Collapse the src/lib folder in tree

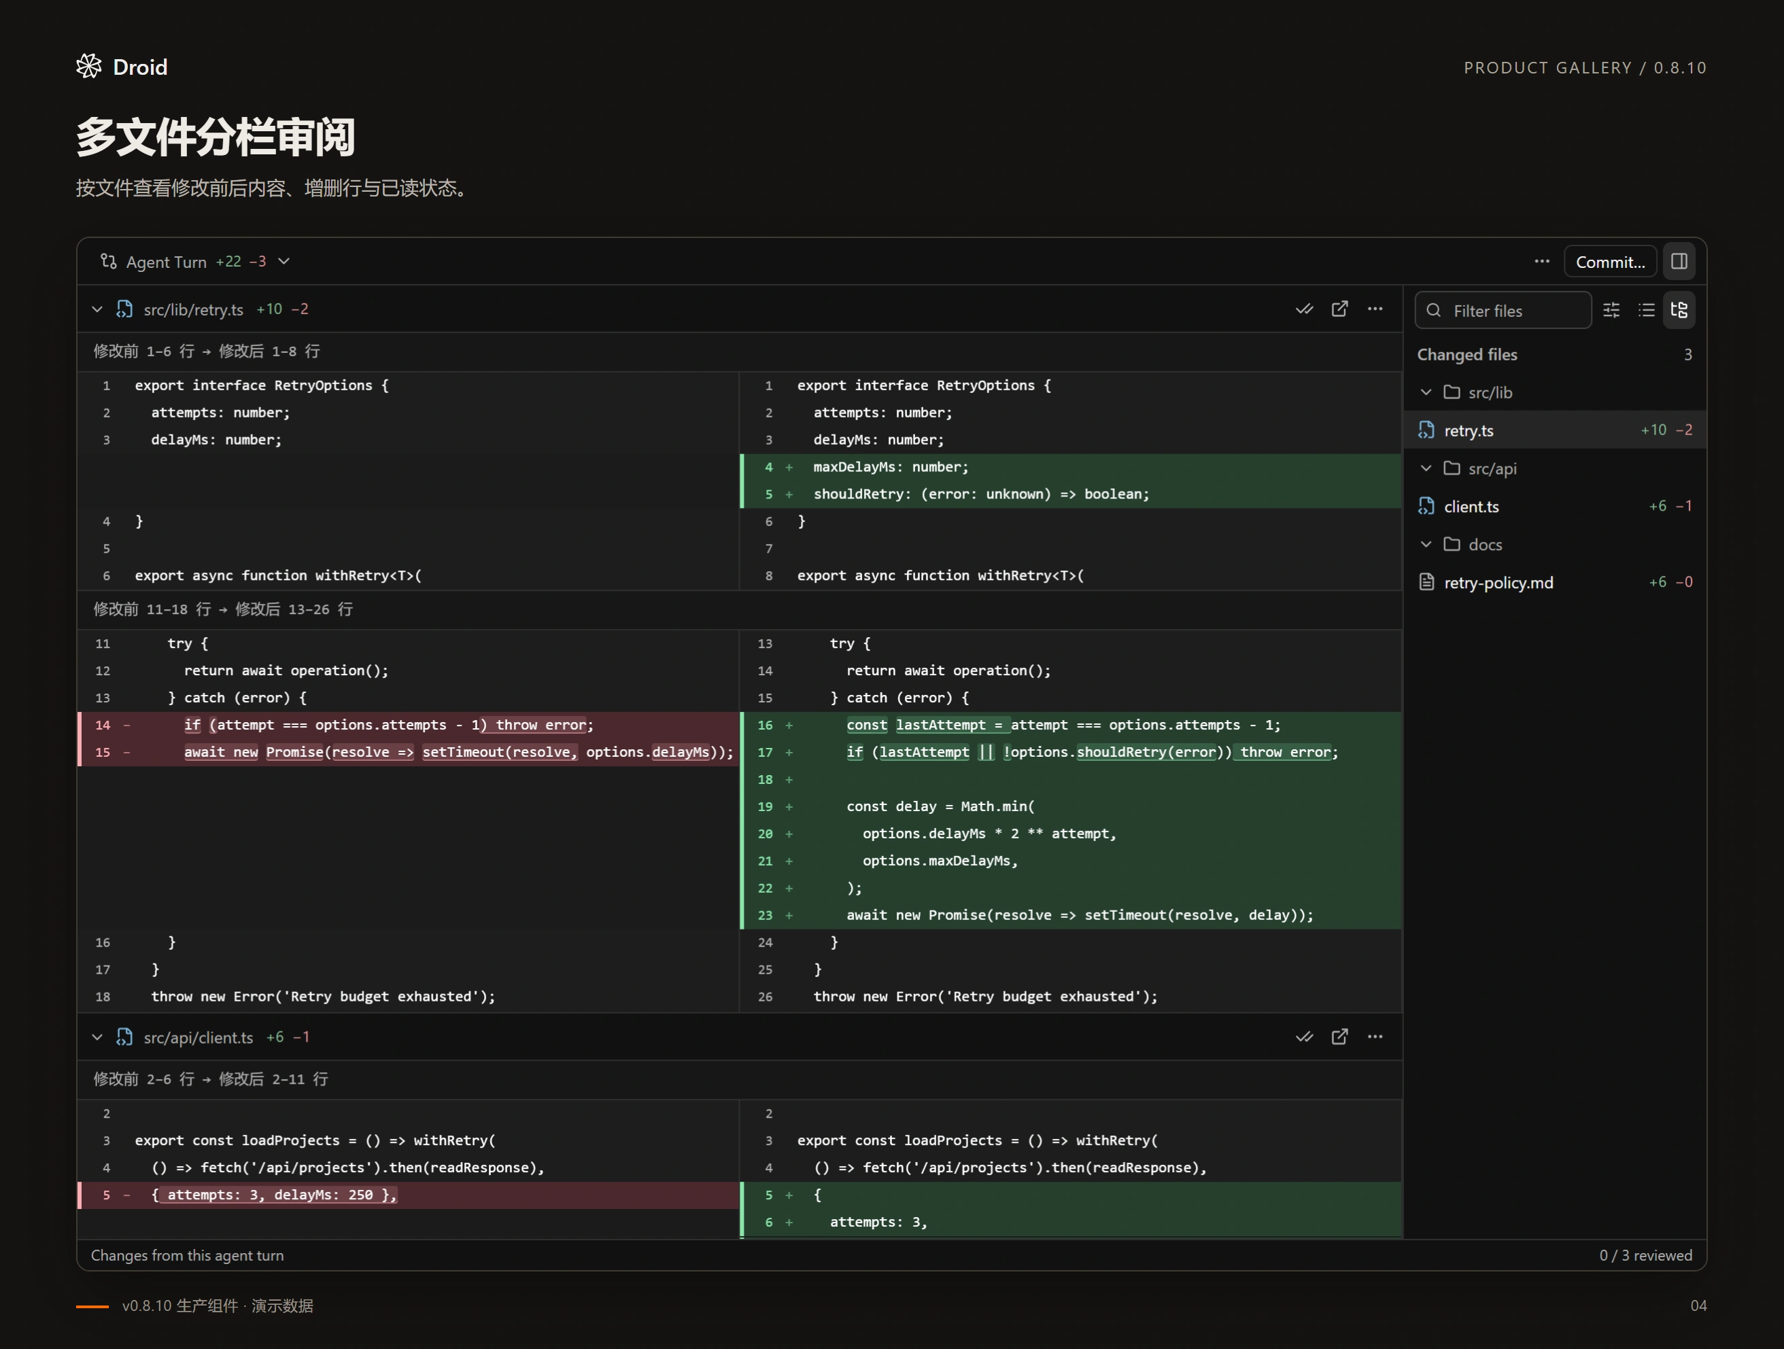1426,392
